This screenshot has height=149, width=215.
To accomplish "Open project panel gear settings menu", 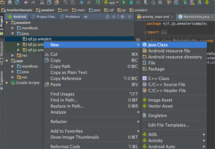I will coord(123,17).
